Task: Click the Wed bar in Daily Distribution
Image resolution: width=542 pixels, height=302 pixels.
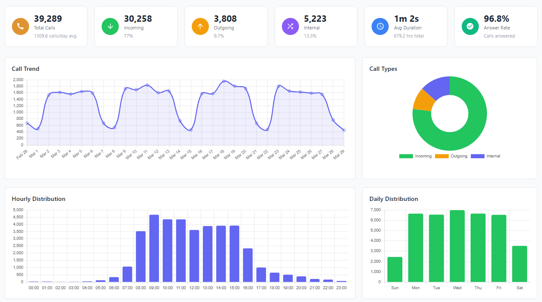Action: point(457,245)
